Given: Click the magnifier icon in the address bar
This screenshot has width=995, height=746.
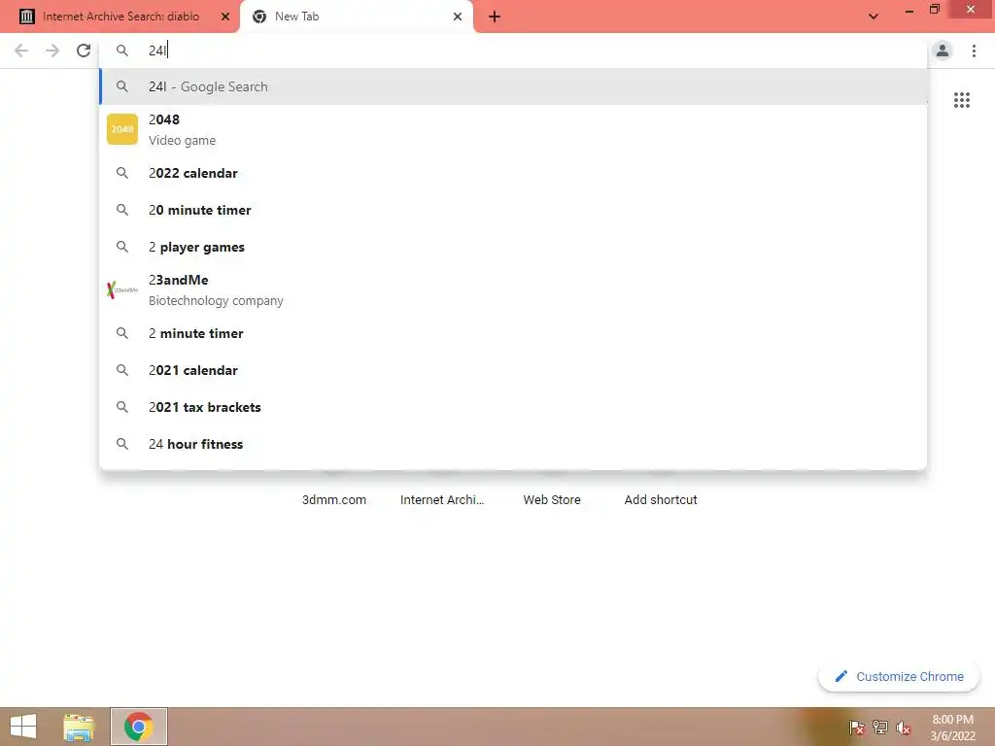Looking at the screenshot, I should coord(122,51).
